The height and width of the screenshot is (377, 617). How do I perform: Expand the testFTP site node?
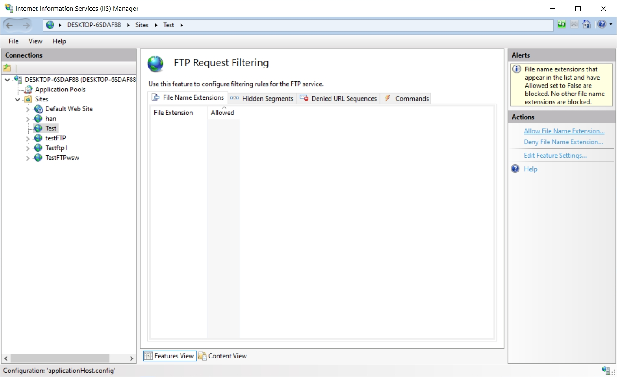pyautogui.click(x=28, y=139)
